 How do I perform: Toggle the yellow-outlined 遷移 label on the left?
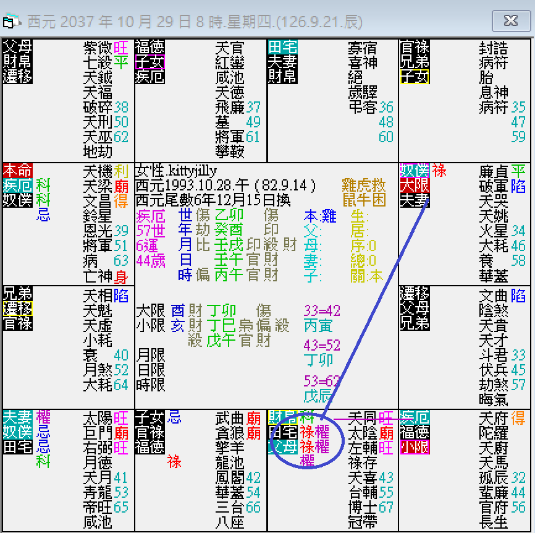tap(16, 308)
